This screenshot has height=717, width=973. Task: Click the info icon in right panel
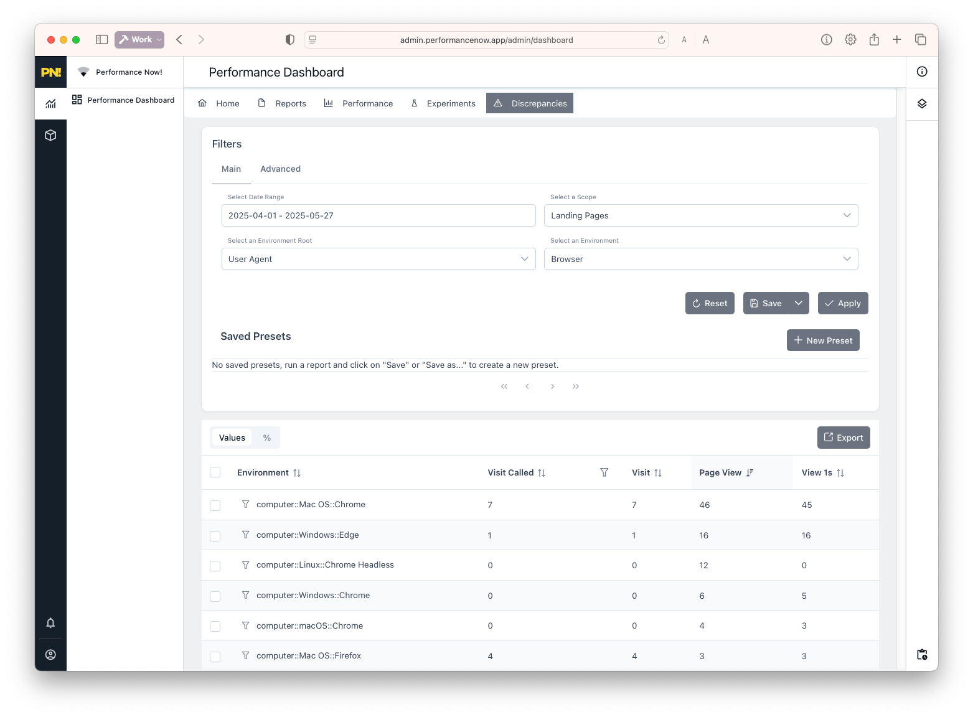pos(922,72)
